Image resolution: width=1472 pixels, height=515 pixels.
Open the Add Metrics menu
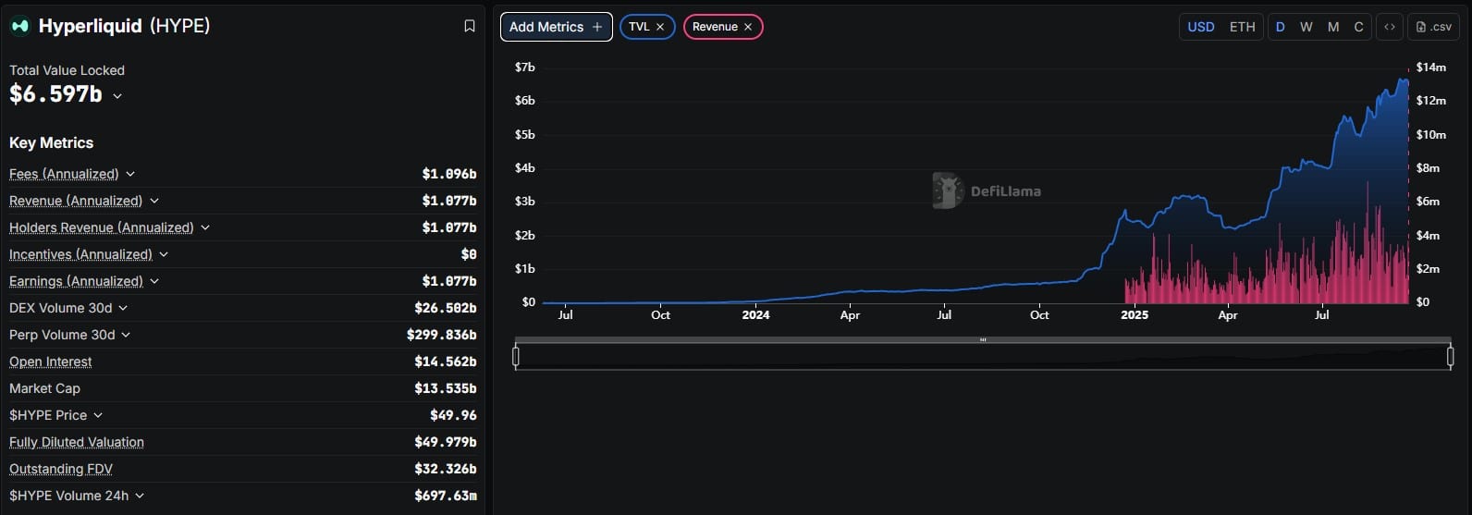point(557,27)
